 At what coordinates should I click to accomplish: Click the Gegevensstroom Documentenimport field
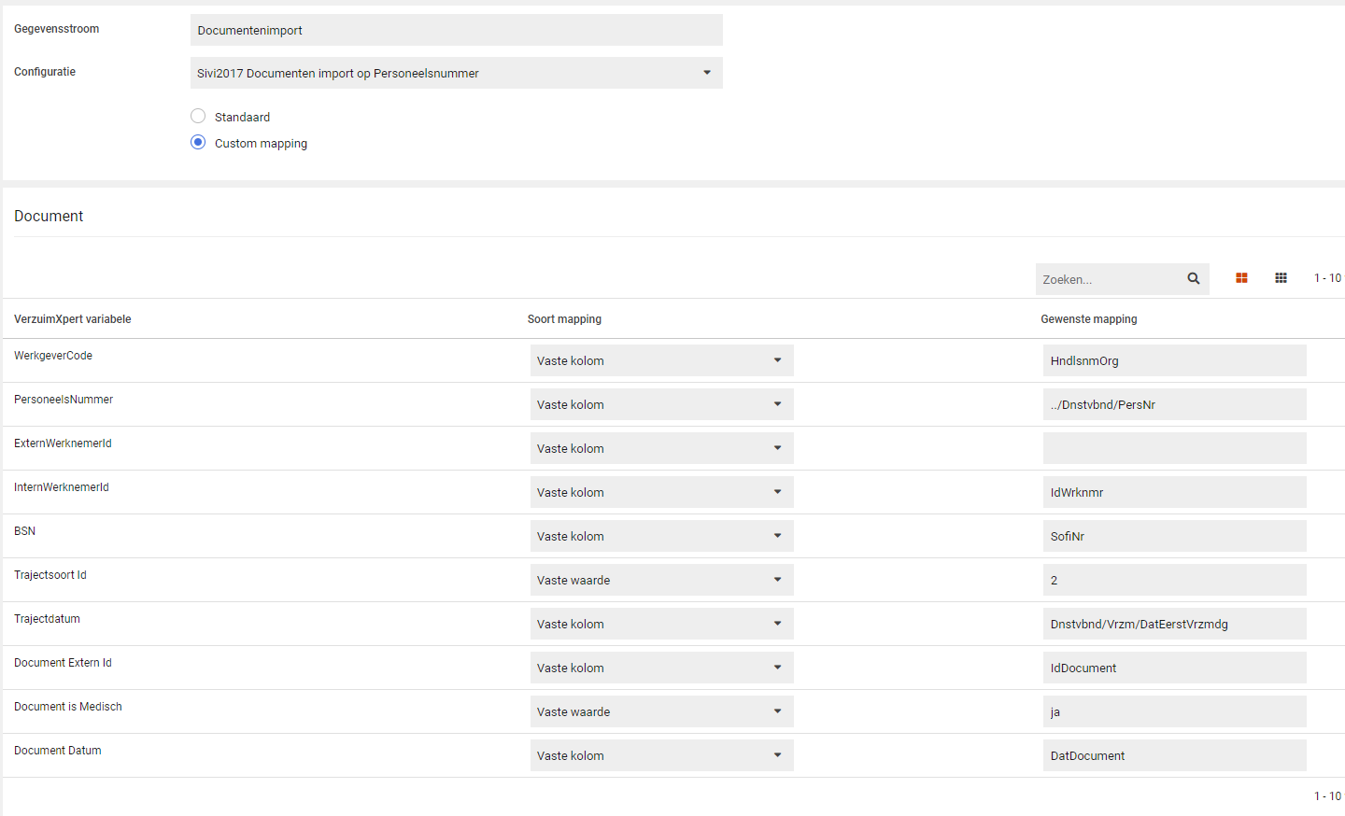click(456, 30)
